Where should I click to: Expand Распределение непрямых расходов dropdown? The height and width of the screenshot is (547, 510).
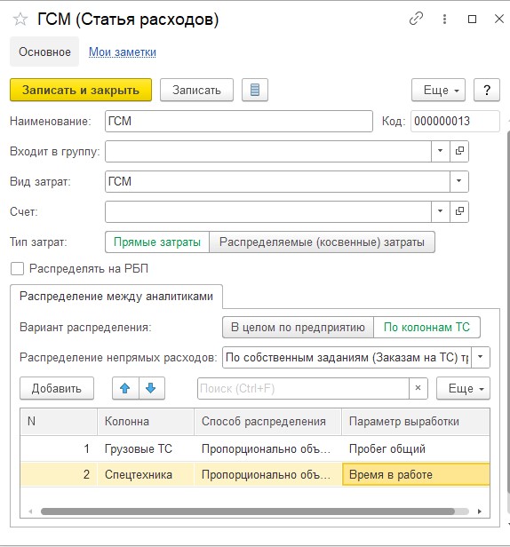(481, 357)
